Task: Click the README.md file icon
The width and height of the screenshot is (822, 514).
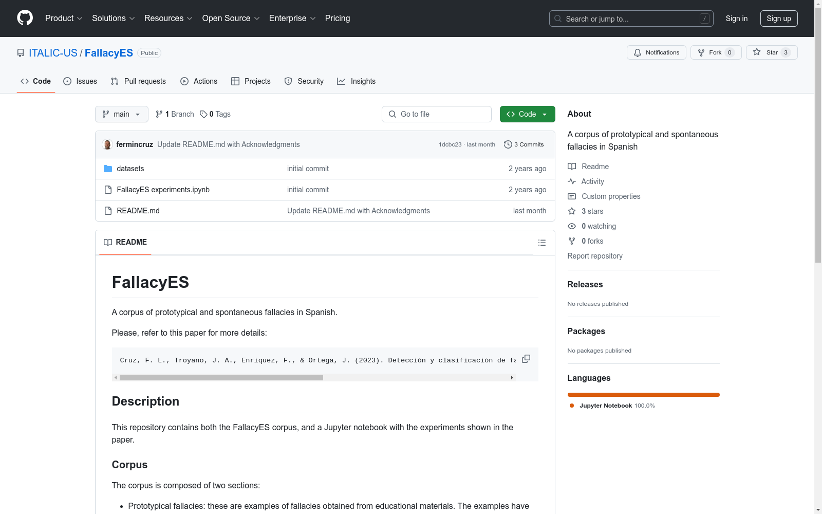Action: 108,211
